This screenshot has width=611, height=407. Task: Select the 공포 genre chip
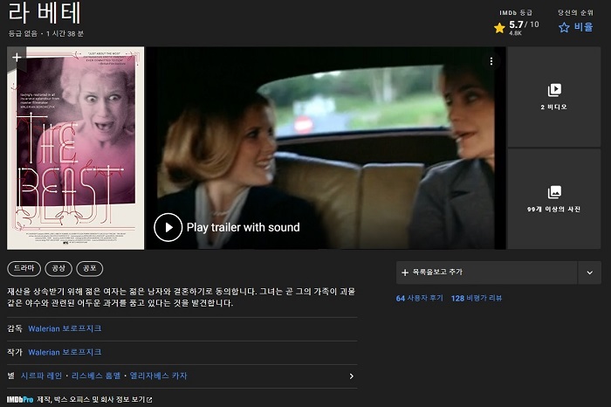[90, 268]
